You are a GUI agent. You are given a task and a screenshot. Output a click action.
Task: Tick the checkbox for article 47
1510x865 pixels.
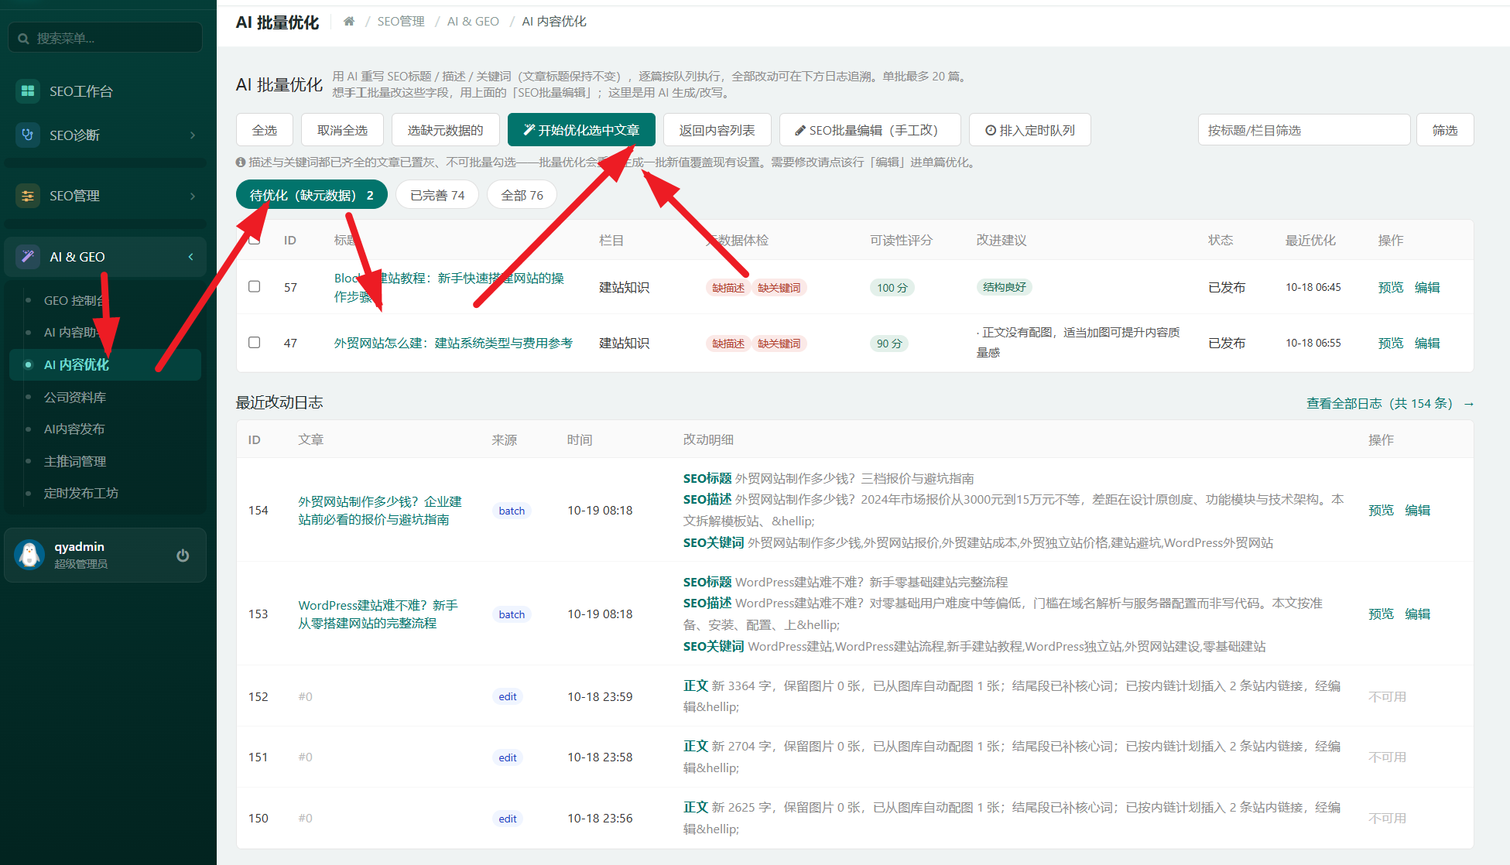tap(254, 342)
